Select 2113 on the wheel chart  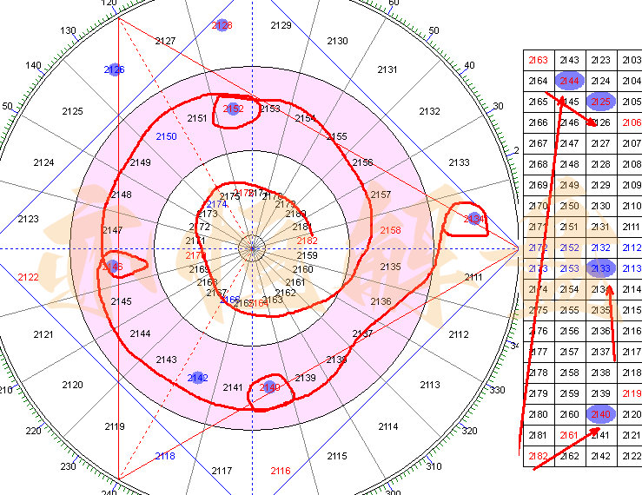[x=430, y=385]
